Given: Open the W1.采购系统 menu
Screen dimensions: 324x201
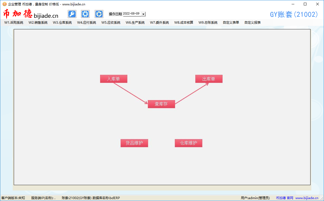Looking at the screenshot, I should click(x=13, y=23).
